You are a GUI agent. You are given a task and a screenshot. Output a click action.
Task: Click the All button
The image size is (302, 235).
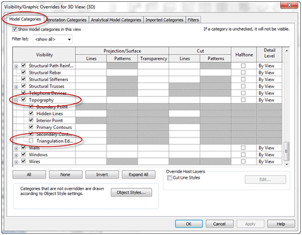click(x=29, y=174)
